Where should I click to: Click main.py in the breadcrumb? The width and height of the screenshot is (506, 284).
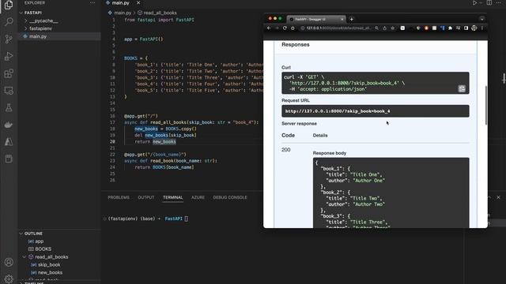(x=123, y=13)
